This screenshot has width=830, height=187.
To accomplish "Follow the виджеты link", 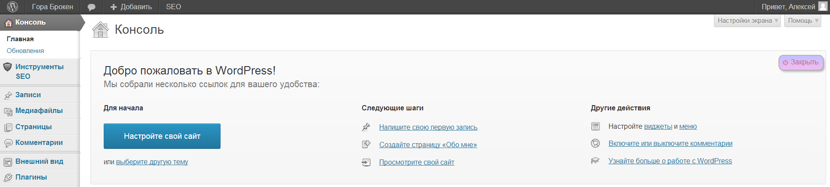I will [x=658, y=127].
